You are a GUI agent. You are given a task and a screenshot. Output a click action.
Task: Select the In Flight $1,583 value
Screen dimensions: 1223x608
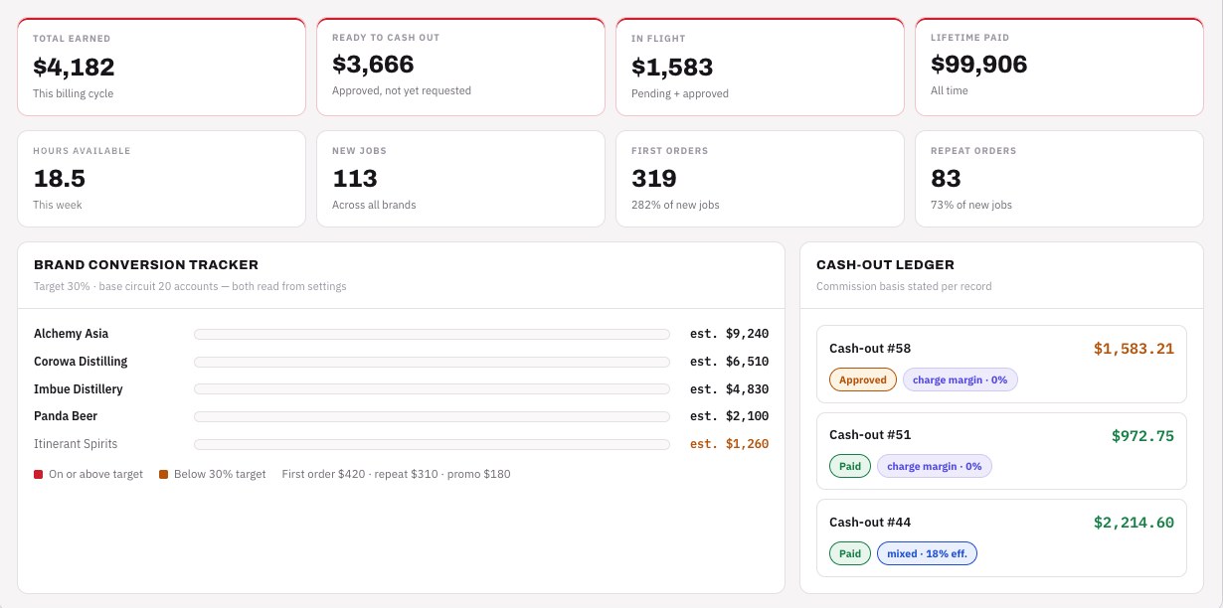(x=672, y=67)
